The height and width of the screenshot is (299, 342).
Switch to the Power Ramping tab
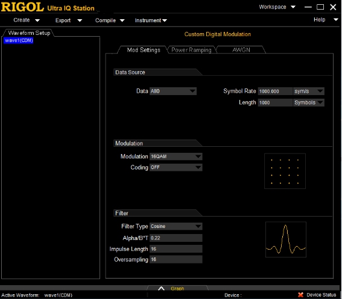(x=191, y=50)
